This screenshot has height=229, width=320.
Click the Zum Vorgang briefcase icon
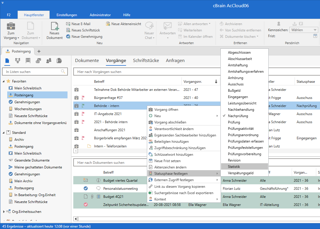[x=11, y=27]
